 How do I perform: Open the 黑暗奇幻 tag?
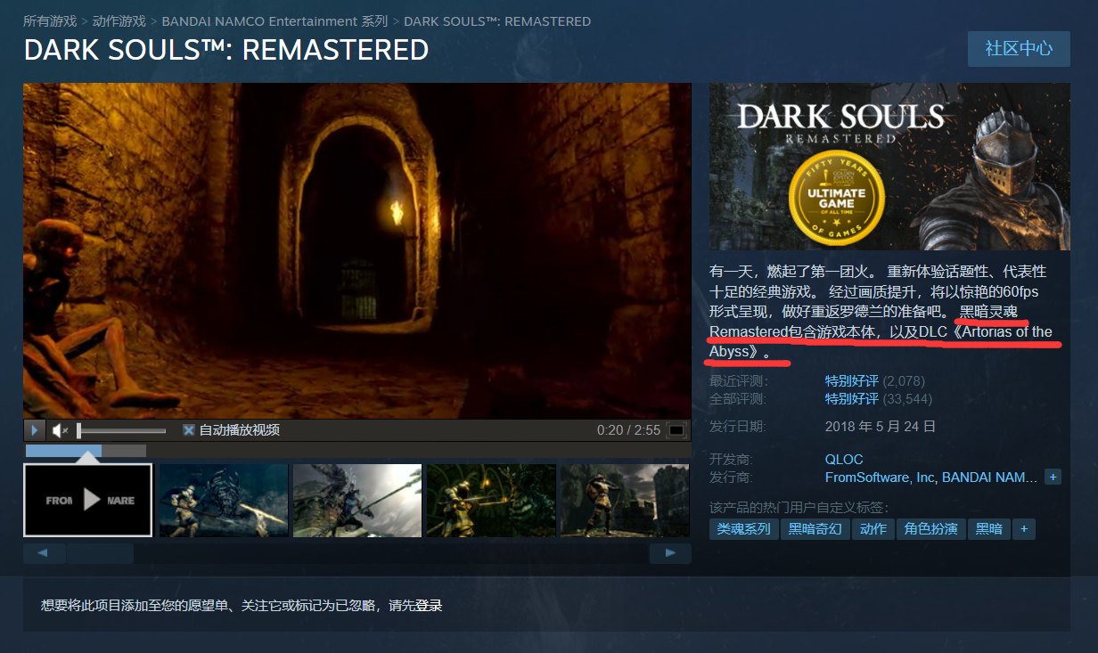click(815, 529)
